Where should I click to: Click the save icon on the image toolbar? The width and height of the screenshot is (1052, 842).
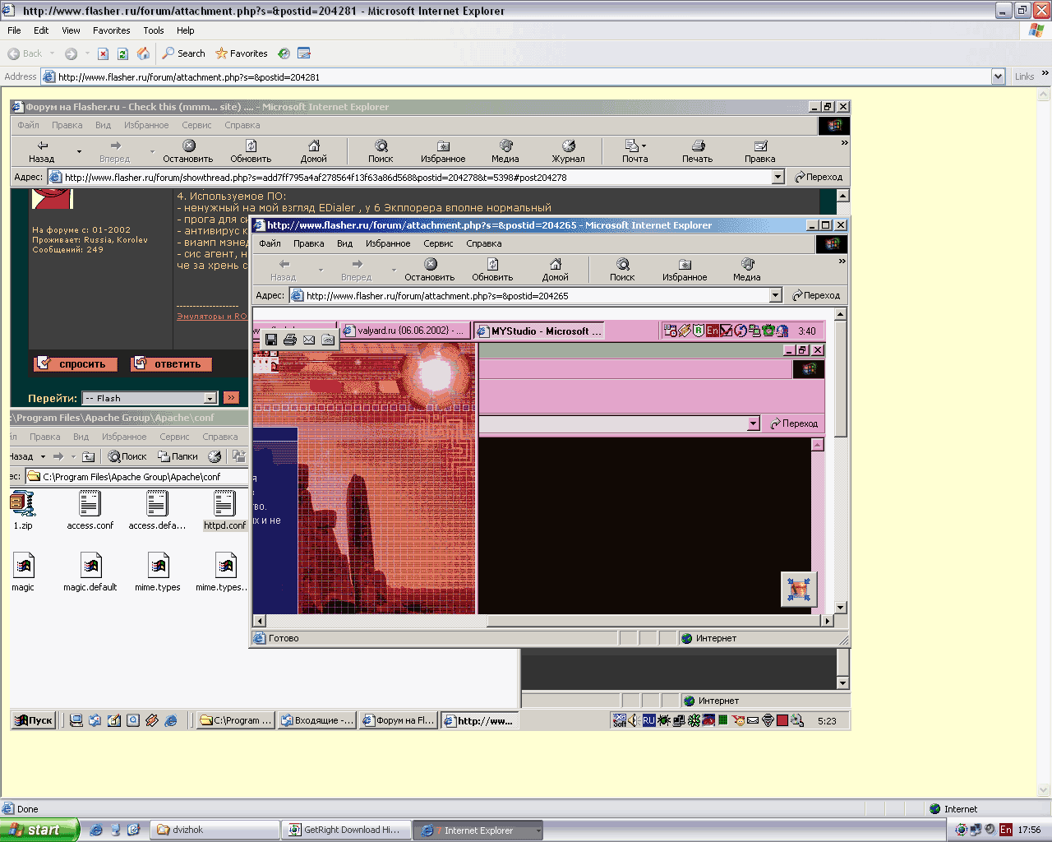point(271,340)
